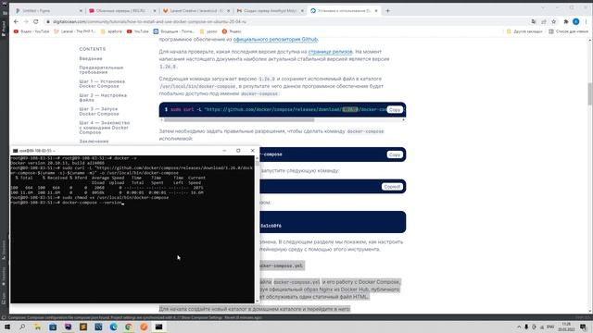
Task: Open the Windows notification center
Action: 583,327
